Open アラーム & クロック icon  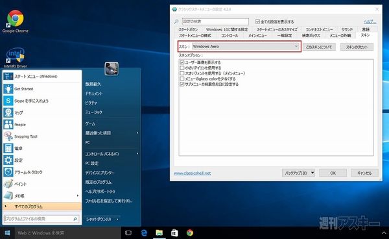click(x=8, y=172)
